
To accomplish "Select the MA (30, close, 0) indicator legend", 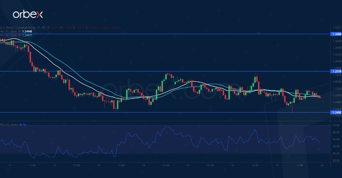I will 11,35.
